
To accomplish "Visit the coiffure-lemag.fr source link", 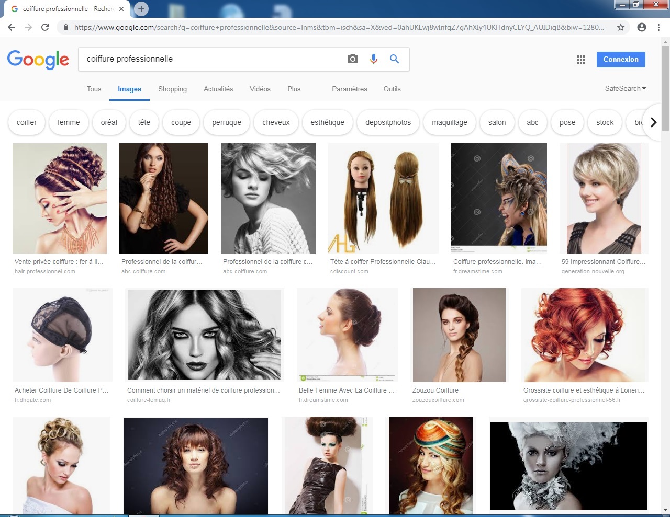I will pos(149,400).
